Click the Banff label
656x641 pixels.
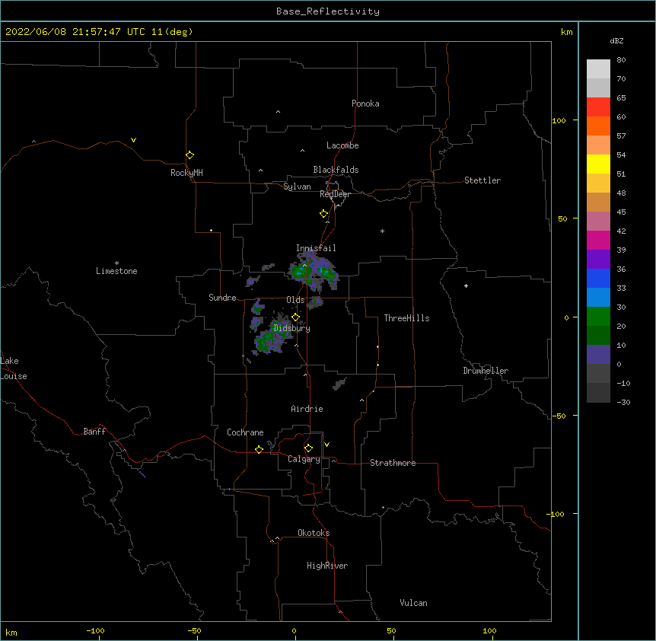click(94, 432)
